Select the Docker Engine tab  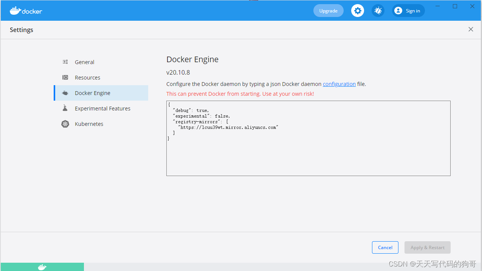click(101, 93)
